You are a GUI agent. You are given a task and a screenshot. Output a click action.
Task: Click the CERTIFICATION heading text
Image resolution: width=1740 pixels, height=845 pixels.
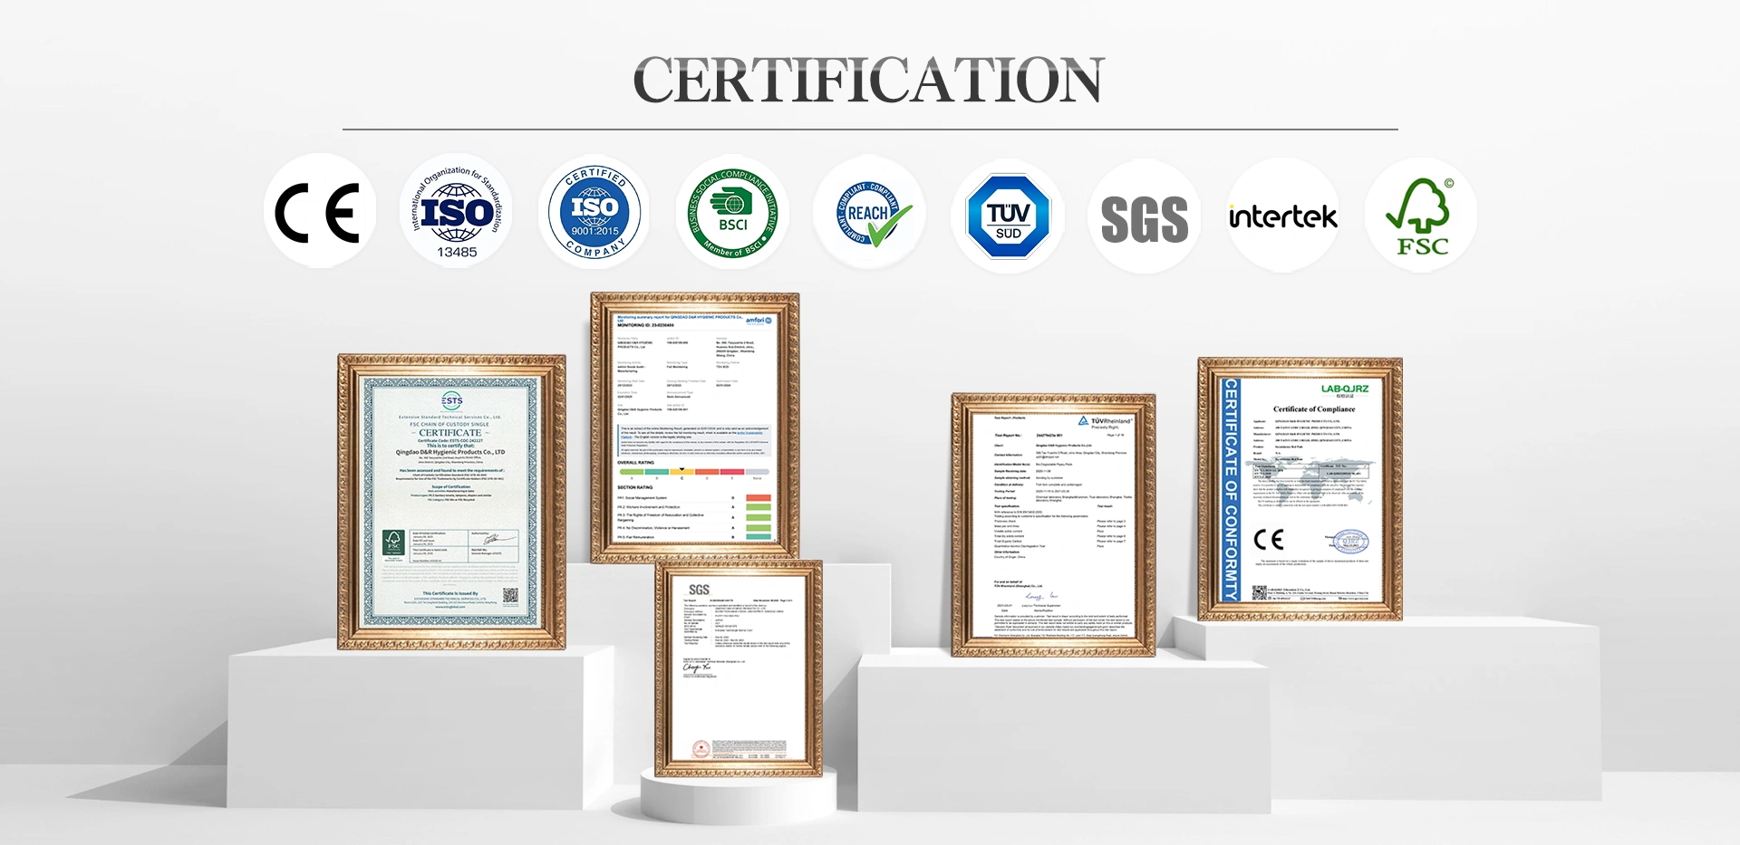(869, 80)
